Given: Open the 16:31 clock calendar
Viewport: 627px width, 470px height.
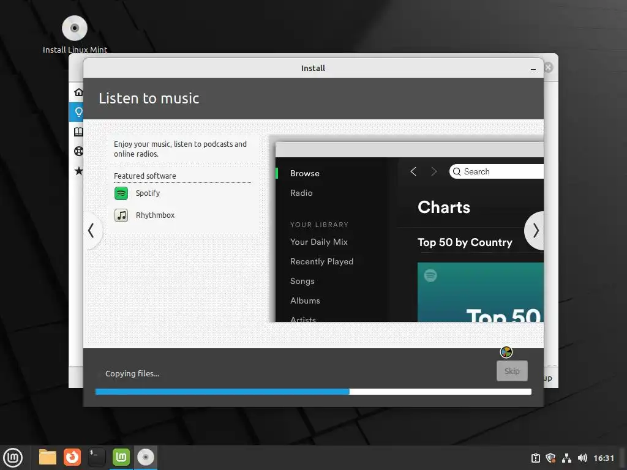Looking at the screenshot, I should click(603, 458).
